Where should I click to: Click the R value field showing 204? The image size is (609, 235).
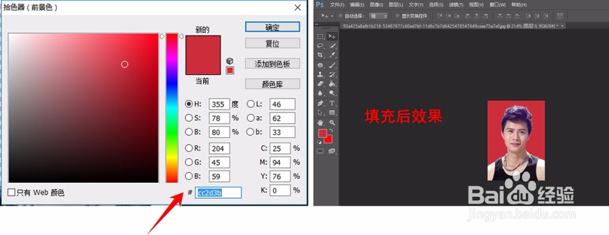click(x=219, y=148)
